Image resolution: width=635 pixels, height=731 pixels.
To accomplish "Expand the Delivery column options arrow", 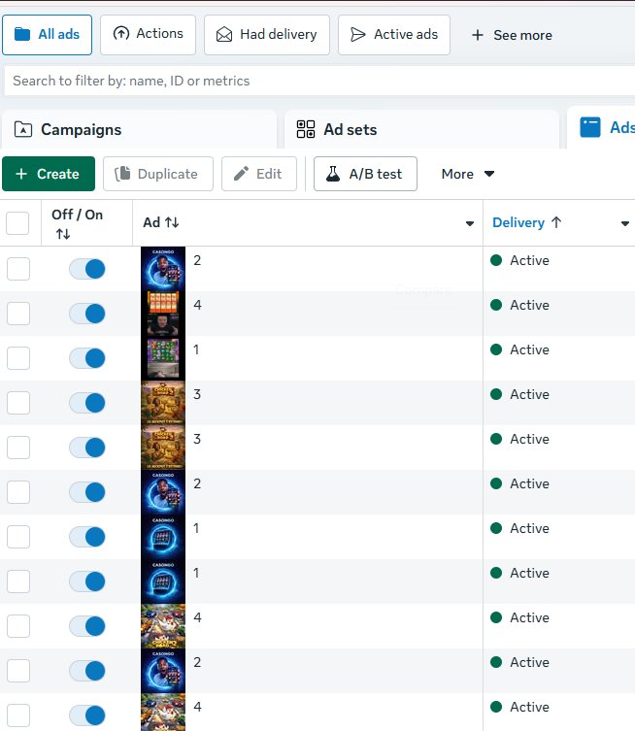I will (625, 224).
